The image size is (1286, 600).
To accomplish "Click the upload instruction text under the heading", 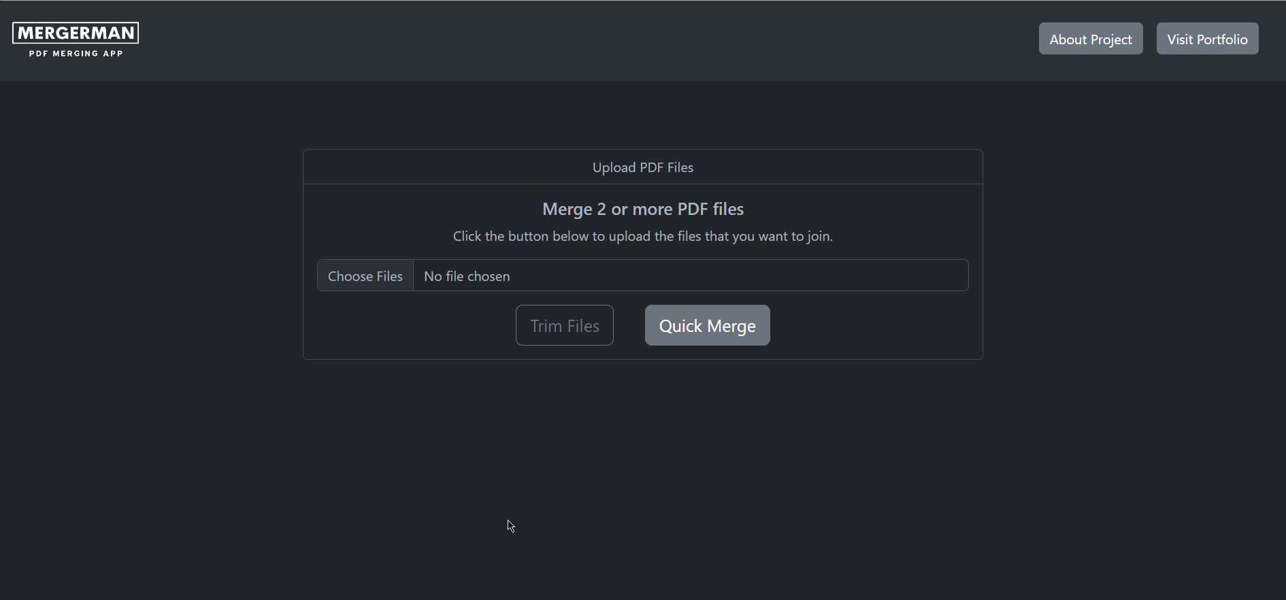I will click(x=642, y=236).
